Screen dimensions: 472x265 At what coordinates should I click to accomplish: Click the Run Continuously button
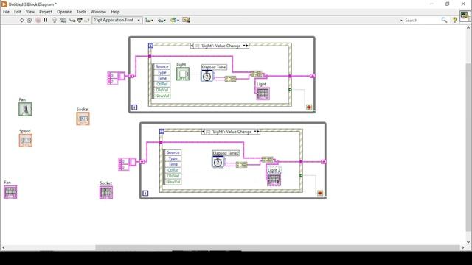(29, 20)
